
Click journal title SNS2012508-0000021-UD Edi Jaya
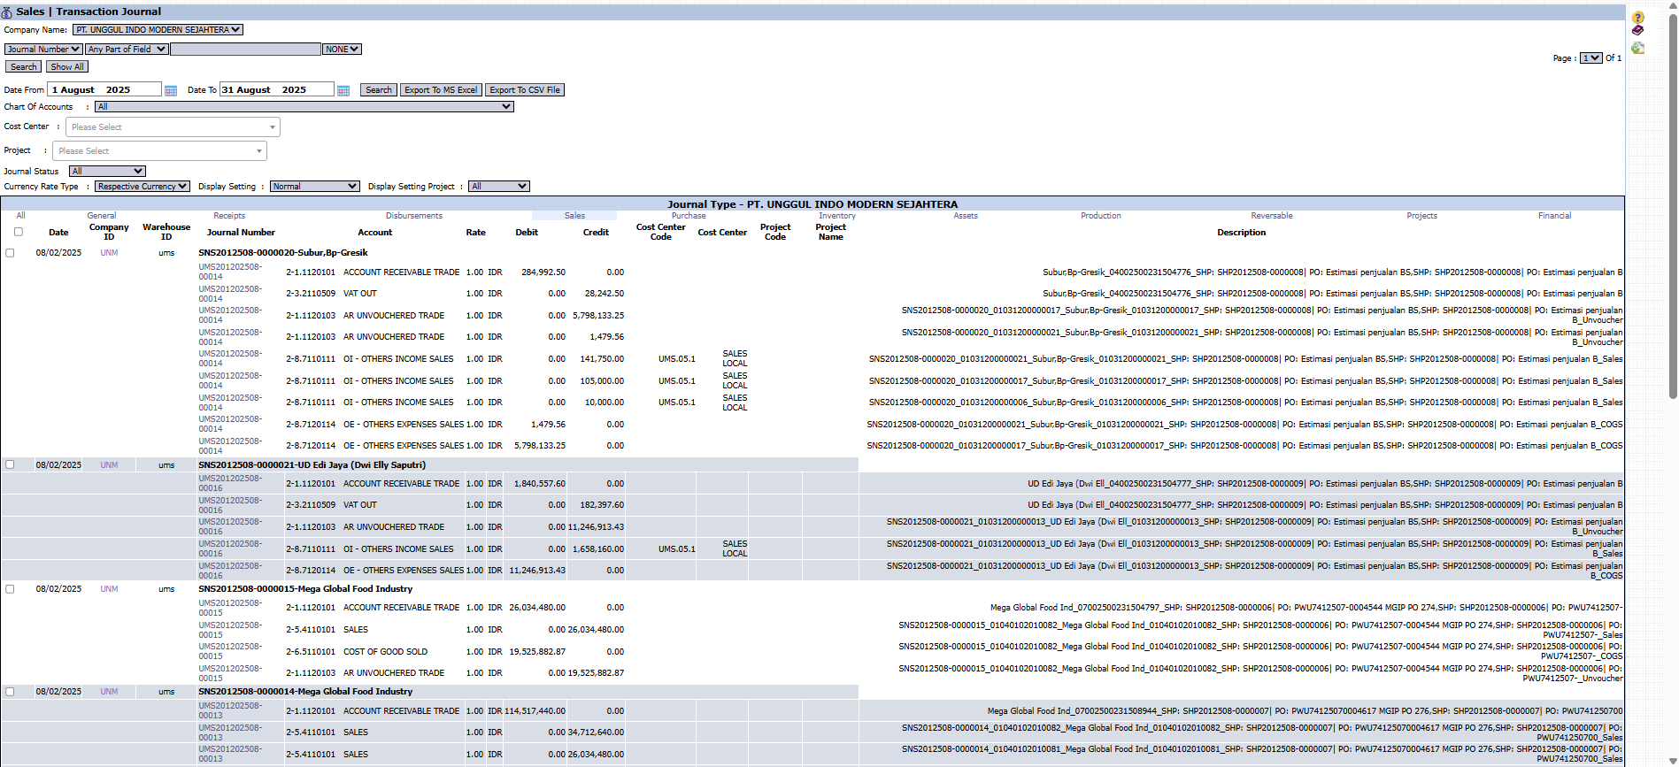click(312, 465)
